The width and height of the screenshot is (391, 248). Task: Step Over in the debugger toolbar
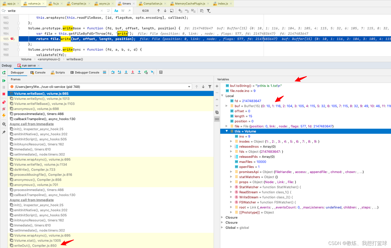coord(113,72)
